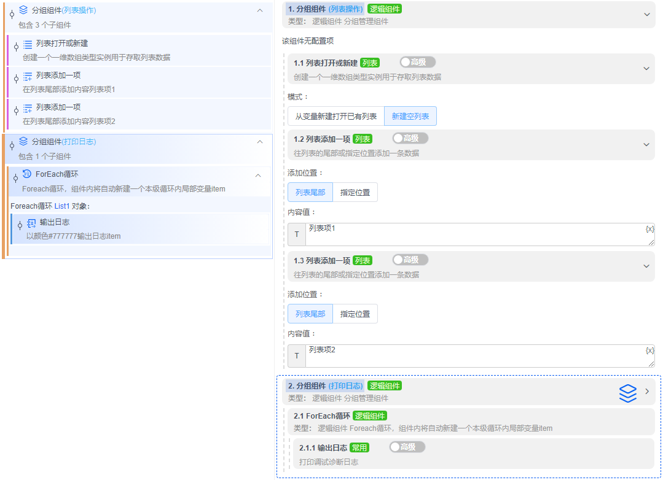Click stacked-layers icon of 分组组件(列表操作)

[x=23, y=10]
